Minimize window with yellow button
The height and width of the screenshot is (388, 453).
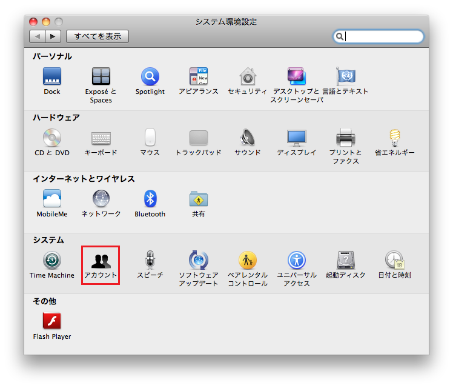[x=46, y=22]
